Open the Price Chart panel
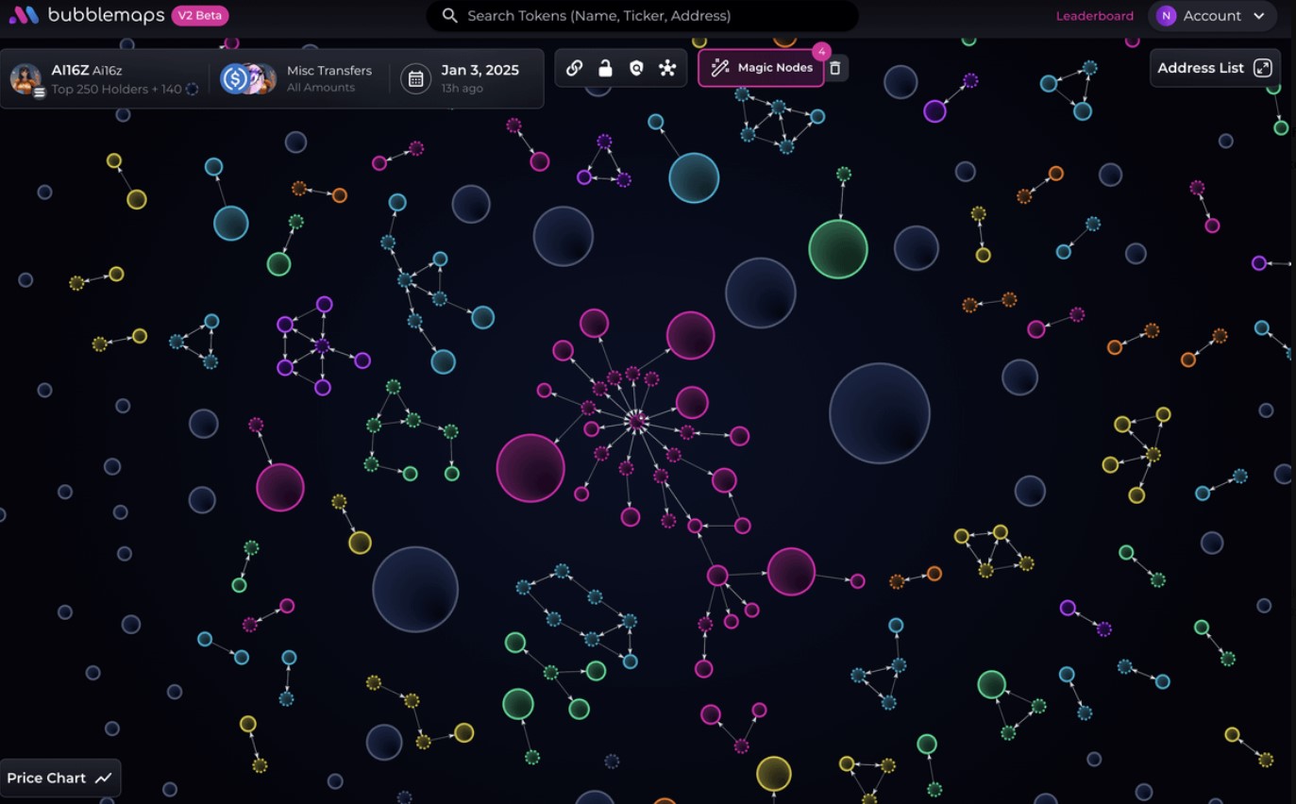 pyautogui.click(x=59, y=779)
